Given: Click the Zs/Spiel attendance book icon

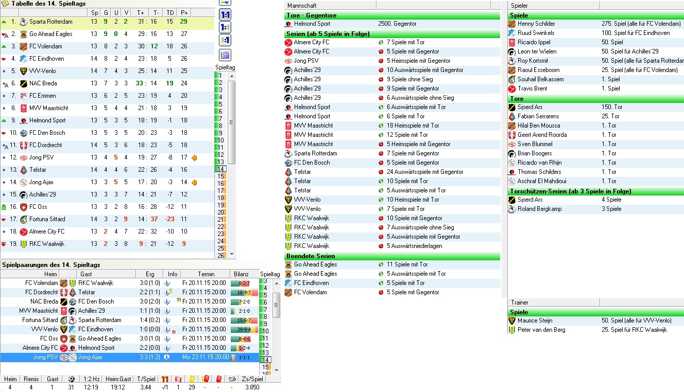Looking at the screenshot, I should tap(232, 379).
